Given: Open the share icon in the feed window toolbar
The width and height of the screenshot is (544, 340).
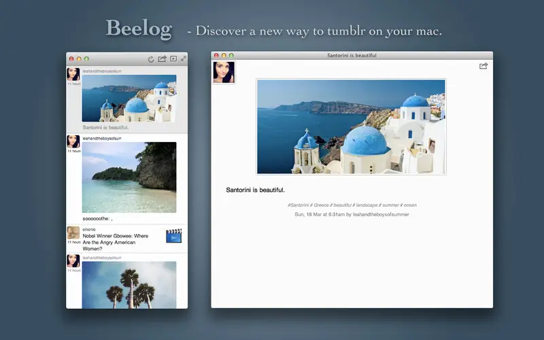Looking at the screenshot, I should pos(163,59).
